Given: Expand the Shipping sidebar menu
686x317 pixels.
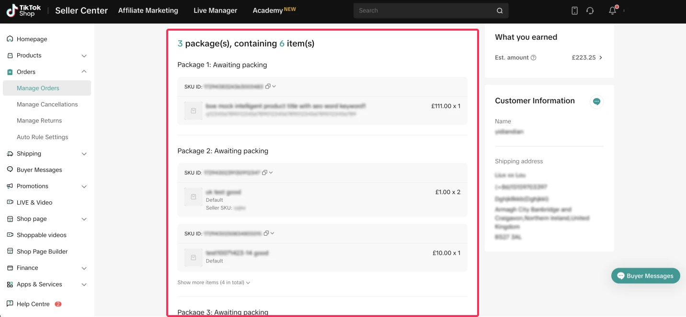Looking at the screenshot, I should point(84,154).
